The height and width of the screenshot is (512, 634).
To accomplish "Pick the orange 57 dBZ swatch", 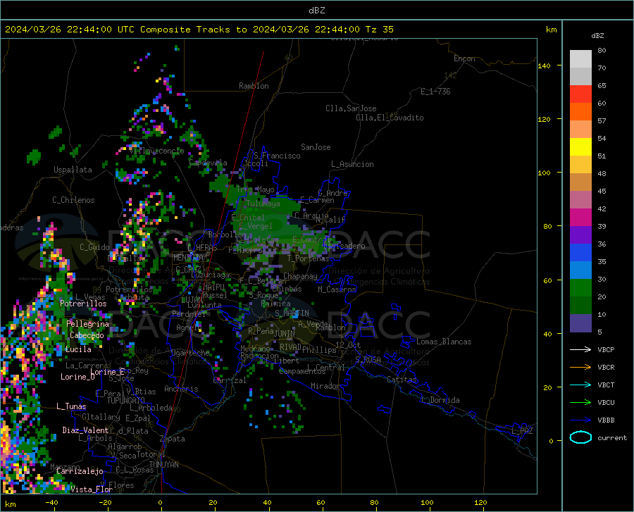I will pyautogui.click(x=580, y=112).
